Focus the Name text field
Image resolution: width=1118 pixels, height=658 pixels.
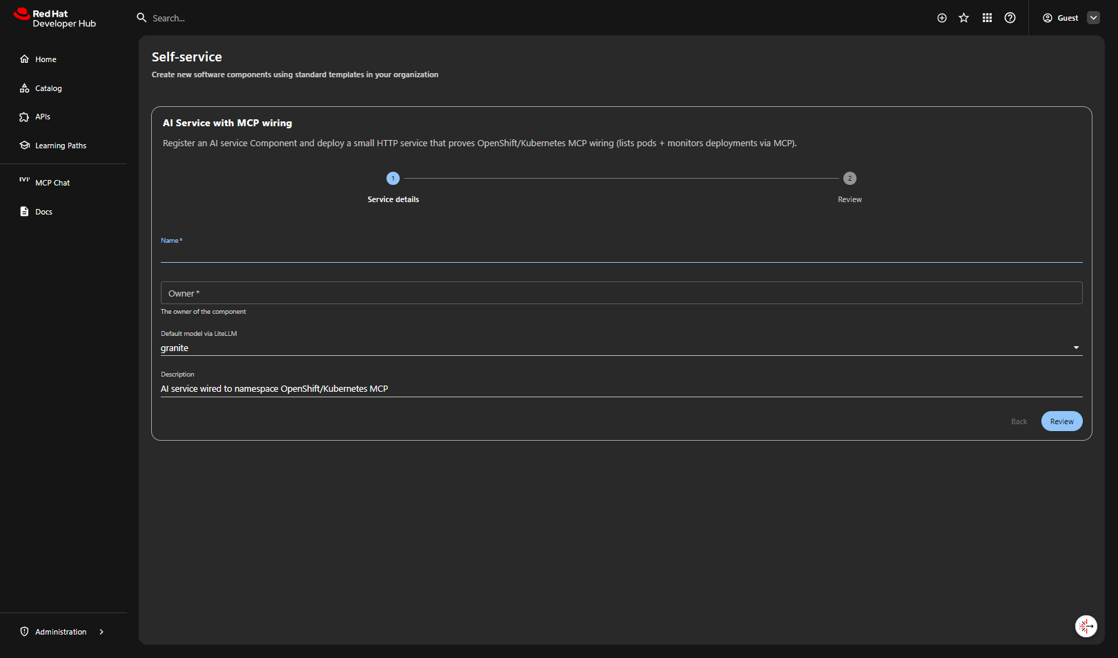[621, 254]
